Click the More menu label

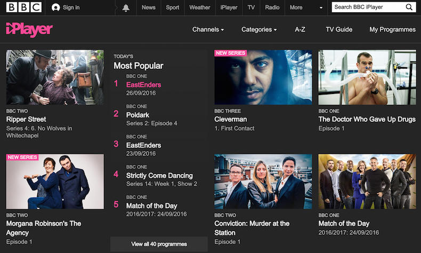coord(296,7)
